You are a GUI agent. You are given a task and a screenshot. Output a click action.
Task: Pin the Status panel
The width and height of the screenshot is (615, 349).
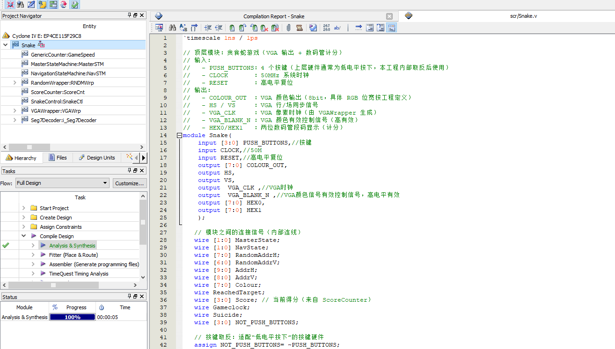[x=130, y=297]
